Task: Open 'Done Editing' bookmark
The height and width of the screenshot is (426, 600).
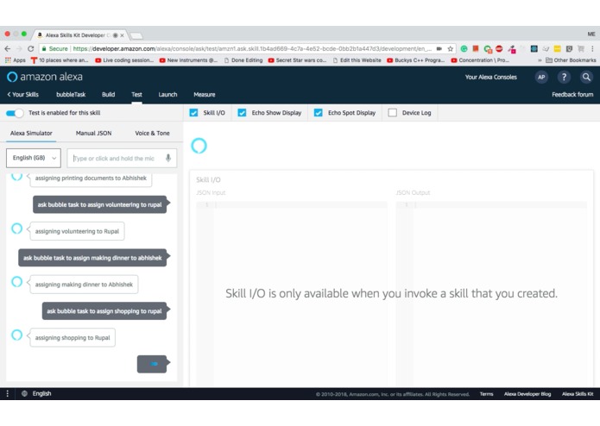Action: pos(243,60)
